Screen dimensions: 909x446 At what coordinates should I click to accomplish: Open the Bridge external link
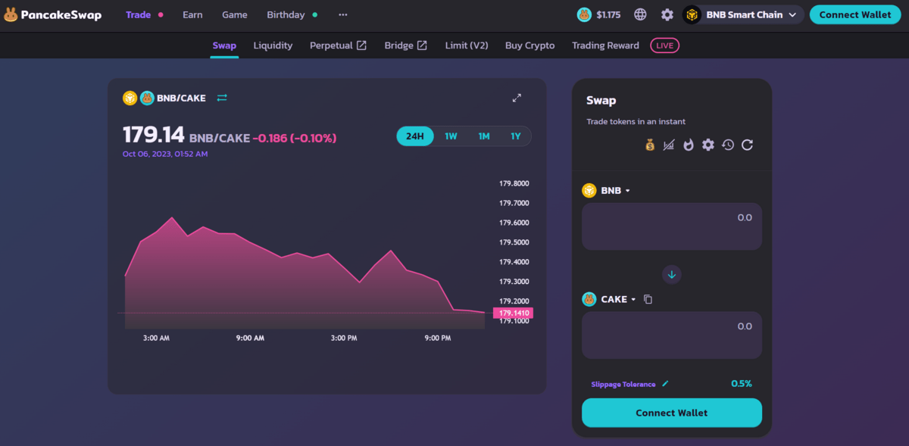(x=405, y=45)
